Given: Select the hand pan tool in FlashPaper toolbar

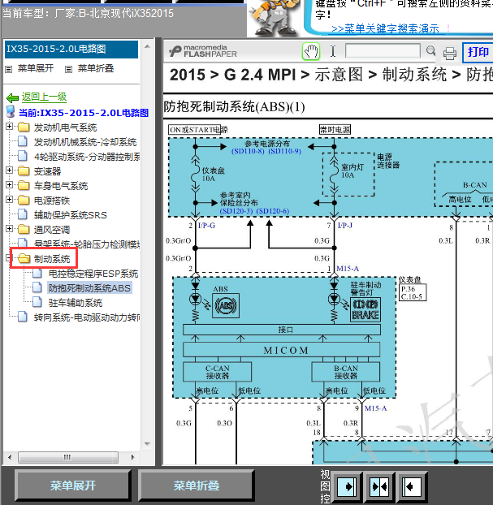Looking at the screenshot, I should 310,51.
